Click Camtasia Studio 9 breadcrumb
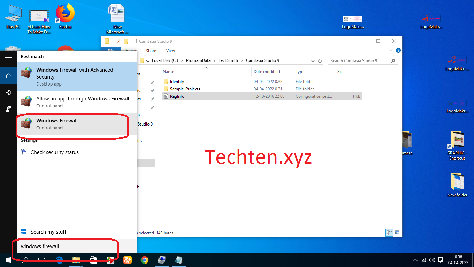Viewport: 474px width, 267px height. 262,60
